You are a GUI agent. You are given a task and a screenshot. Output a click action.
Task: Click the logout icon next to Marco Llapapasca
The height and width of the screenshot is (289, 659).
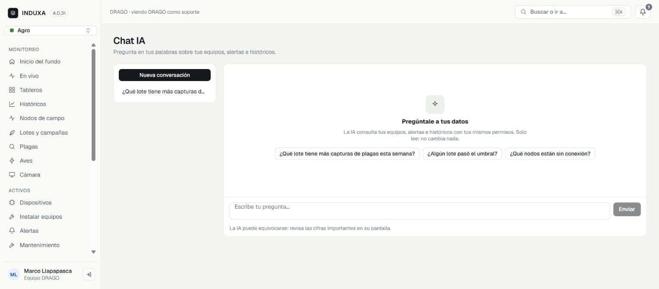89,274
